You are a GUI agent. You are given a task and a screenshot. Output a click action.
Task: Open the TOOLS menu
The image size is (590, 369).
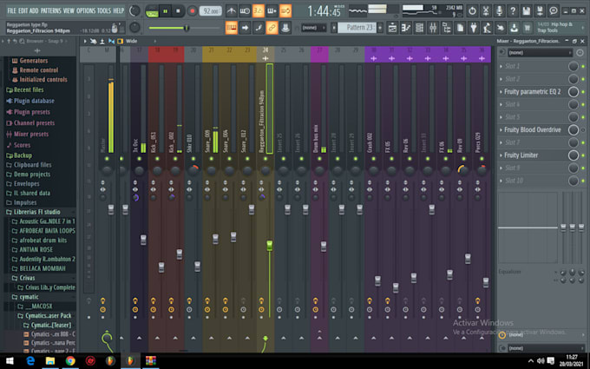click(104, 10)
